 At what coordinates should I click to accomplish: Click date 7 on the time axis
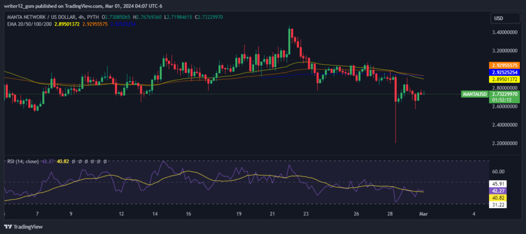coord(37,214)
